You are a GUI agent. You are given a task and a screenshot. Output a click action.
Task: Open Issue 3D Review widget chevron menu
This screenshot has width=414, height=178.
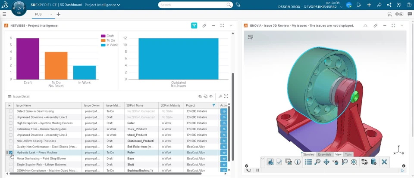(402, 25)
